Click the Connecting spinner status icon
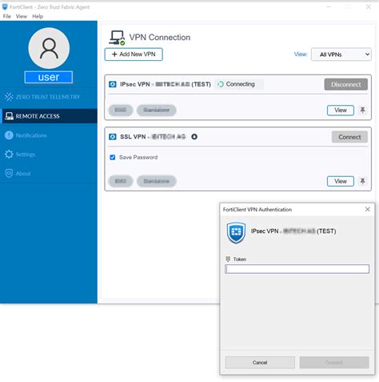 (221, 84)
